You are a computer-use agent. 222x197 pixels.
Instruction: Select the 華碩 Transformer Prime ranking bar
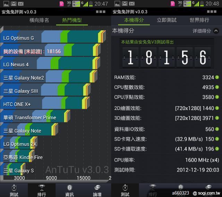[35, 116]
